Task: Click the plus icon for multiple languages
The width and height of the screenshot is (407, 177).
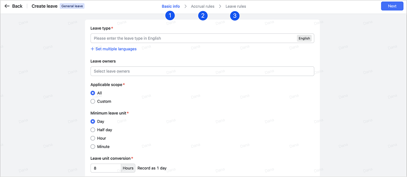Action: (92, 49)
